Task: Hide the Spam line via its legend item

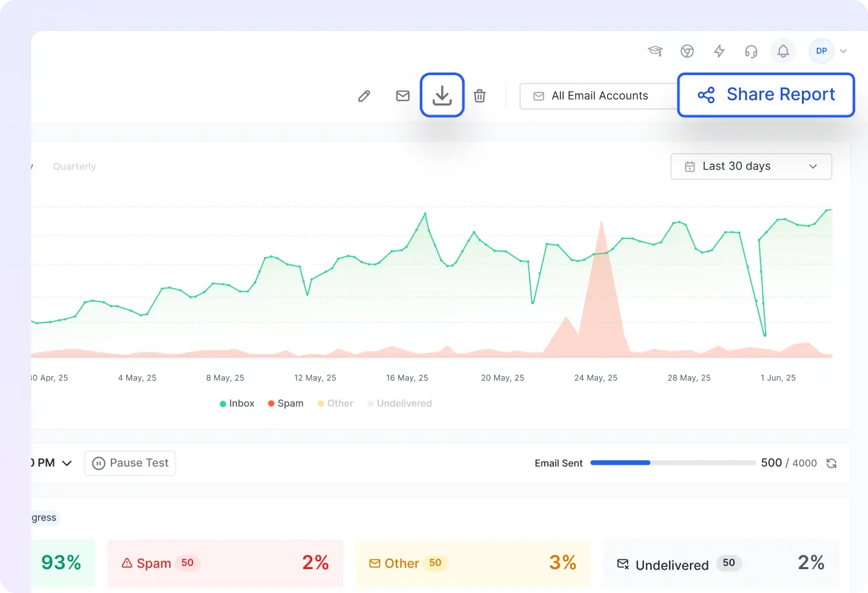Action: pos(285,403)
